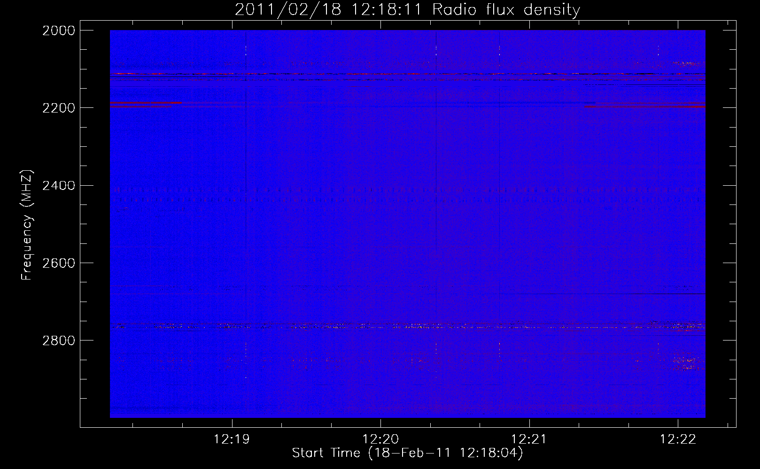Click the 2600 frequency axis label
The image size is (760, 469).
(x=59, y=263)
